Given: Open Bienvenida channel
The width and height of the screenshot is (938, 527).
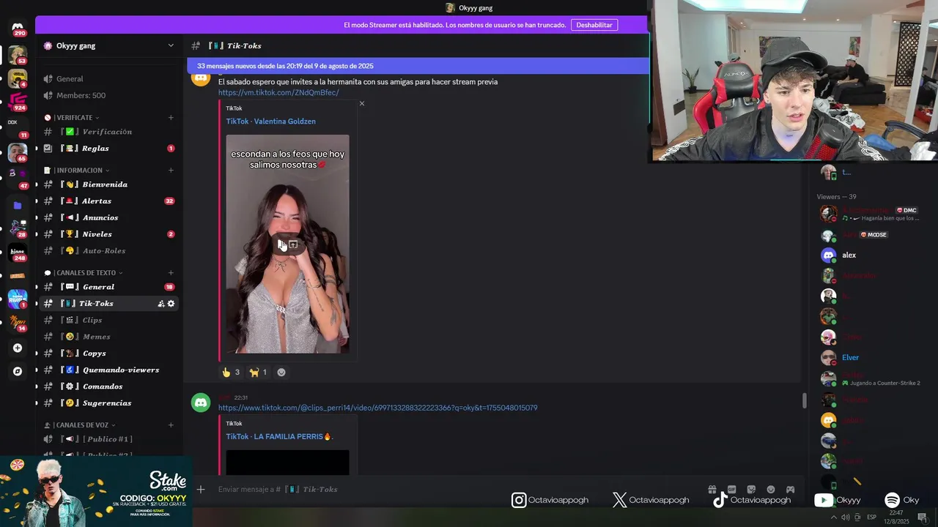Looking at the screenshot, I should [x=108, y=184].
